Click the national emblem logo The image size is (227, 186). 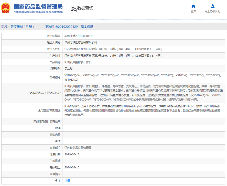coord(6,8)
